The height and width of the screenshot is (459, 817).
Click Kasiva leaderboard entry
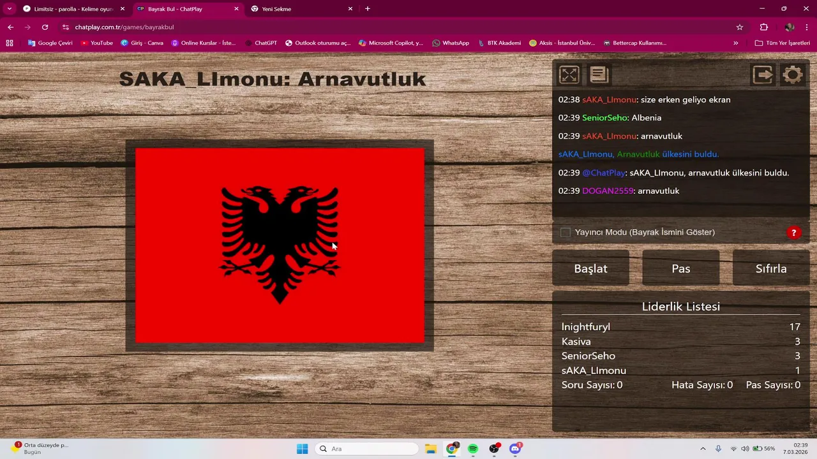(x=576, y=342)
